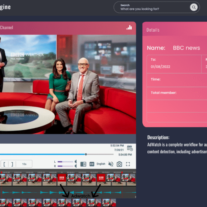Unmute the player audio

[111, 164]
